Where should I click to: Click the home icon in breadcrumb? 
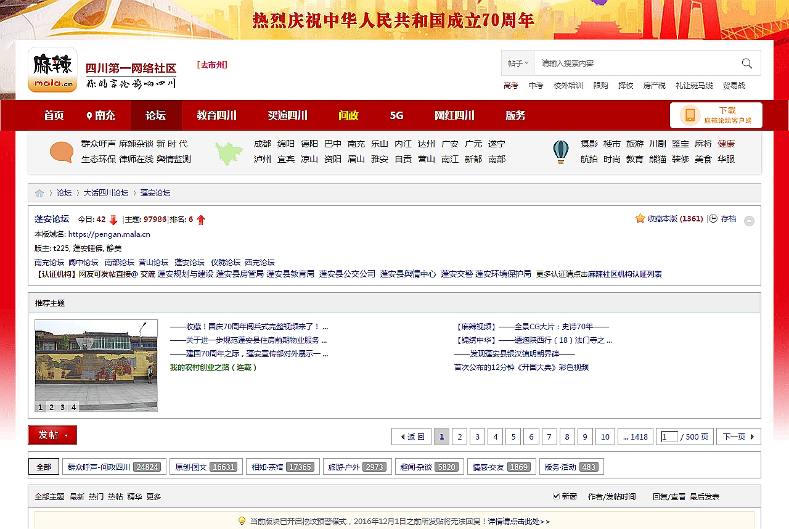tap(39, 193)
